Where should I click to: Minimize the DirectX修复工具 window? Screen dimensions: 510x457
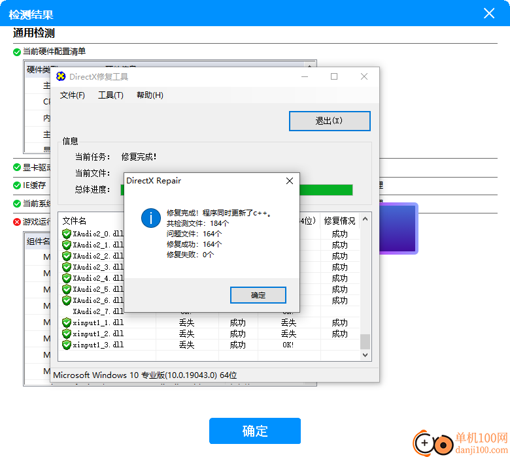pyautogui.click(x=305, y=76)
